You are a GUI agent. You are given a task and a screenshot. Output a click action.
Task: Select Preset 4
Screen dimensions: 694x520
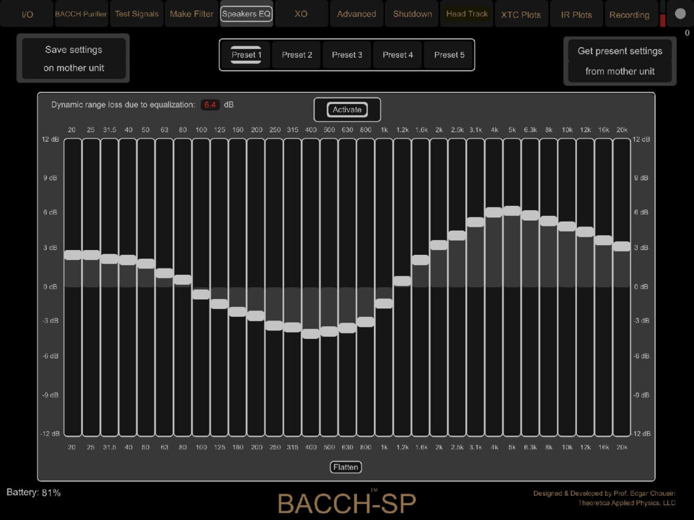pos(398,55)
